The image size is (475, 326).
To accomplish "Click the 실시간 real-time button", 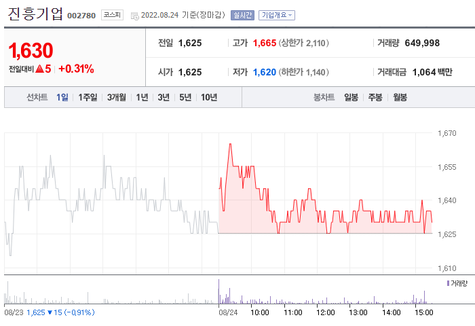I will click(x=242, y=15).
